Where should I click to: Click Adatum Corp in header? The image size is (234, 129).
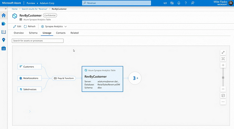[x=47, y=3]
